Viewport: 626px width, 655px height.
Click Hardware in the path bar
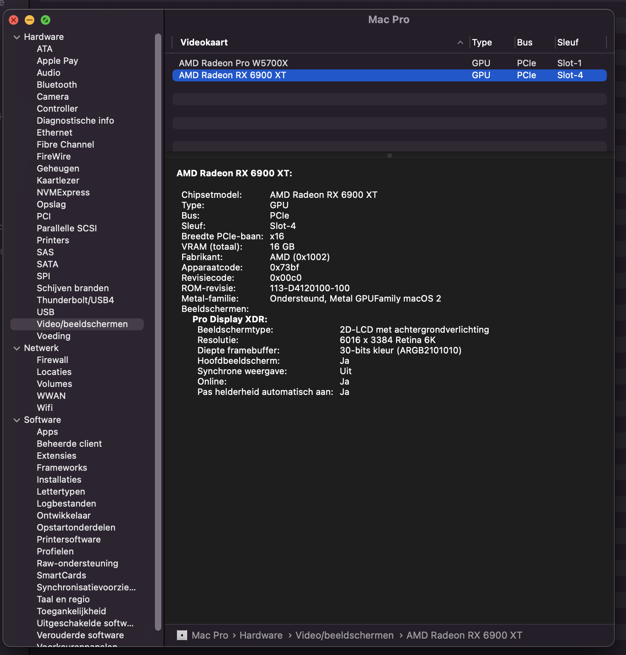point(261,635)
